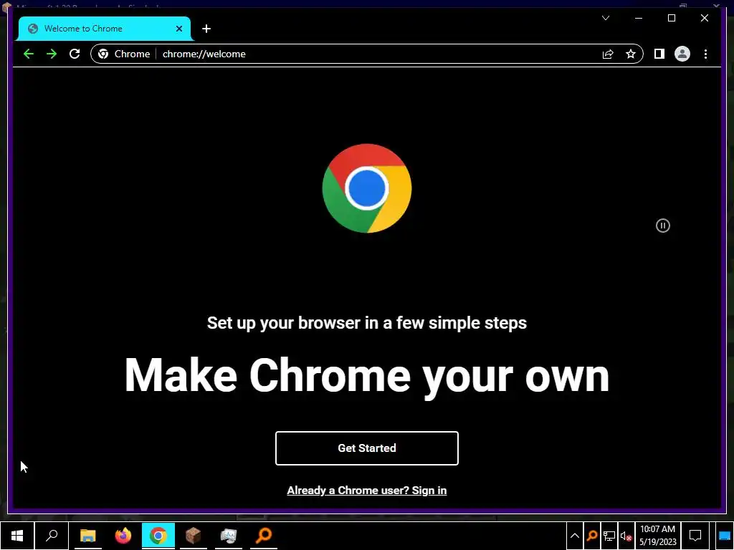Screen dimensions: 734x550
Task: Reload the chrome://welcome page
Action: (75, 54)
